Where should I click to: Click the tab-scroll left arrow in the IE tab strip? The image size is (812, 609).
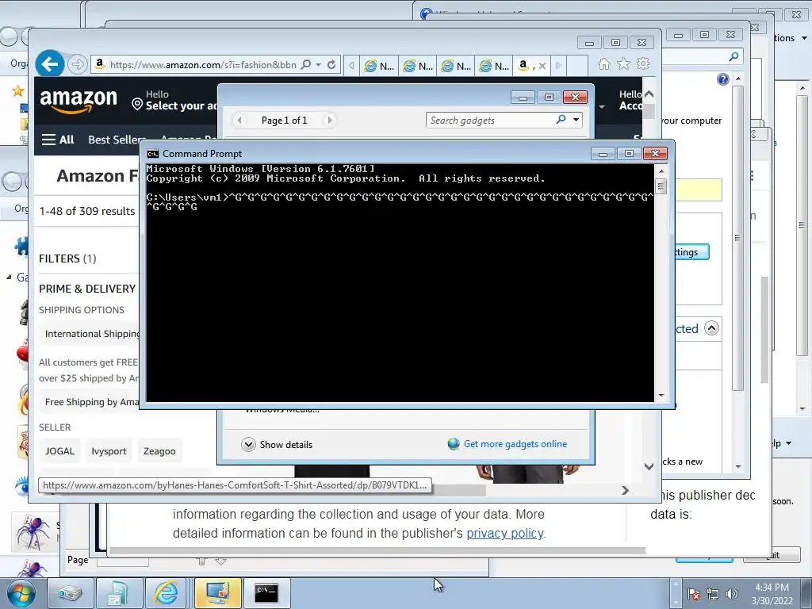point(351,65)
